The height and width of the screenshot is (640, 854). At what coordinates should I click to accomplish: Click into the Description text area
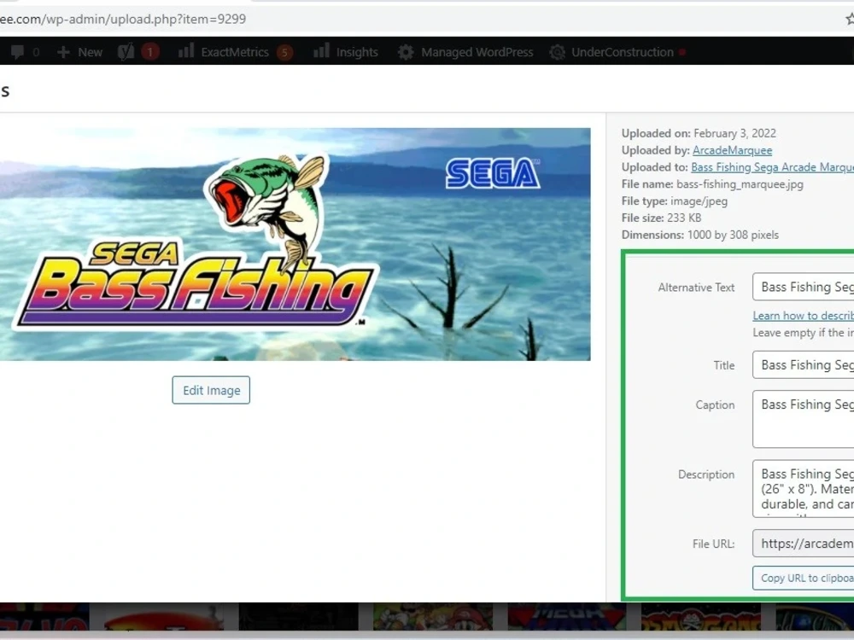(x=804, y=489)
